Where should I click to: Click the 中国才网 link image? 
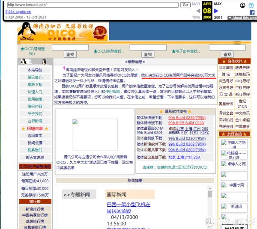tap(234, 187)
